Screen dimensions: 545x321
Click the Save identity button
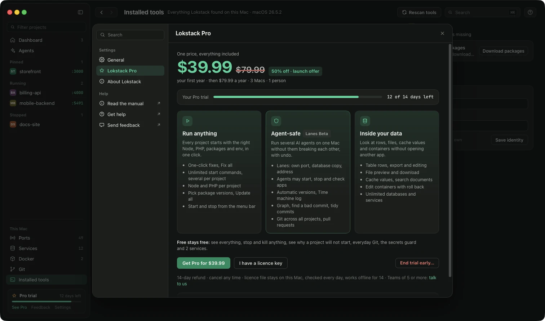click(509, 140)
